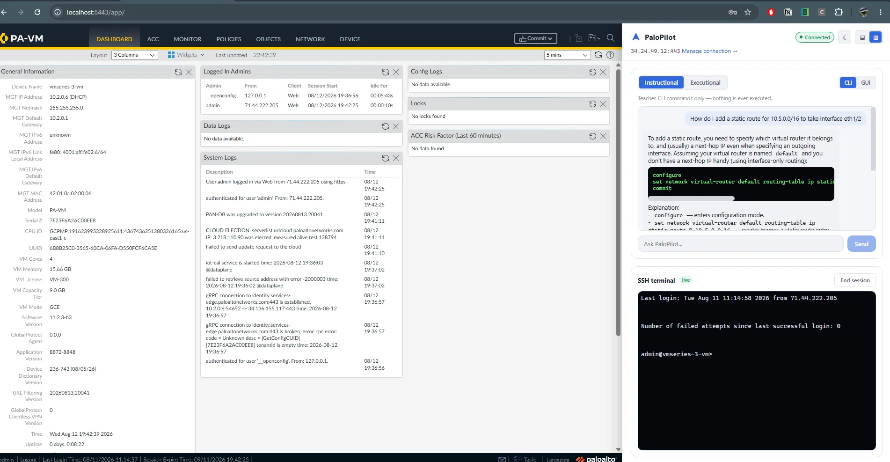The image size is (890, 462).
Task: Refresh the dashboard with the refresh icon
Action: click(x=598, y=55)
